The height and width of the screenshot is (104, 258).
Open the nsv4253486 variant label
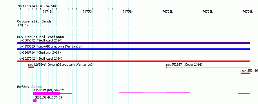point(249,71)
